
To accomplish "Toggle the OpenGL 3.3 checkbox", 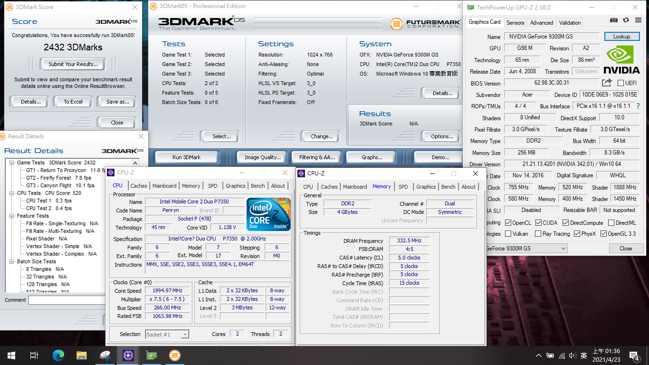I will click(603, 233).
